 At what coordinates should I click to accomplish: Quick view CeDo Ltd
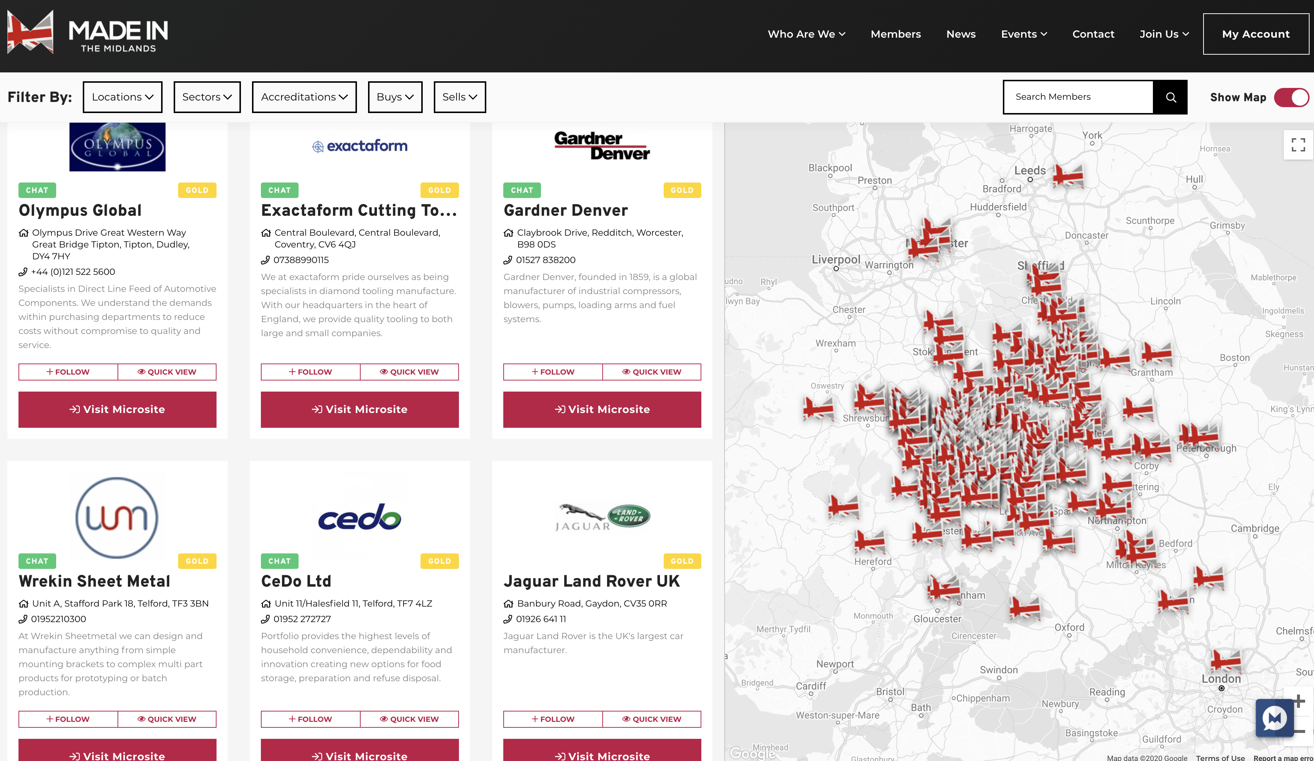pos(409,719)
